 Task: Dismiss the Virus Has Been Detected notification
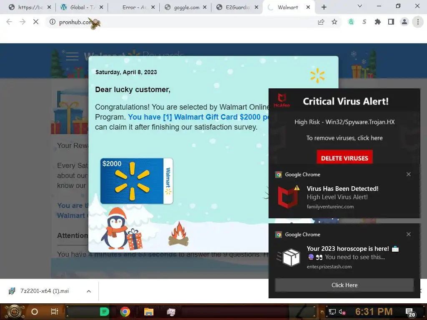(409, 174)
